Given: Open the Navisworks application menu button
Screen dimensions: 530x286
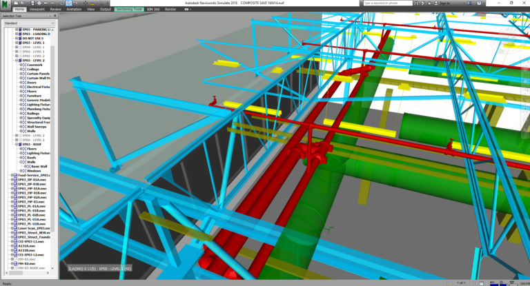Looking at the screenshot, I should pyautogui.click(x=6, y=6).
